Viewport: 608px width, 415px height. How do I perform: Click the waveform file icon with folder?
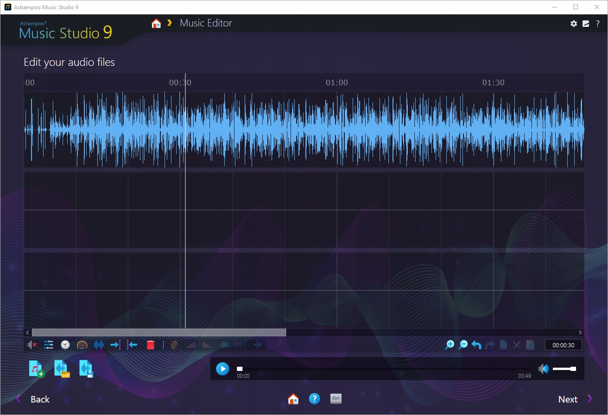coord(62,369)
